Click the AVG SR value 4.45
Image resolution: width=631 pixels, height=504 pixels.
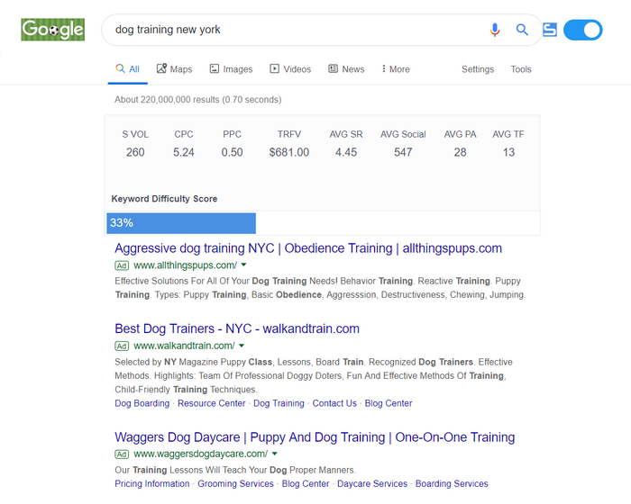(x=346, y=152)
